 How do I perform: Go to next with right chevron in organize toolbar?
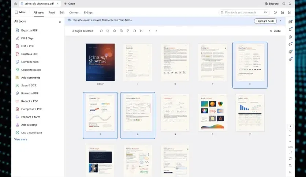(156, 31)
